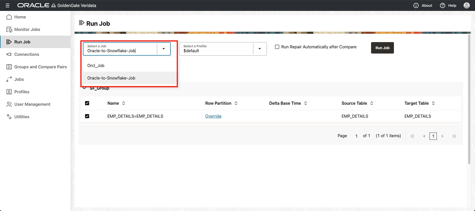The height and width of the screenshot is (211, 475).
Task: Choose Oracle-to-Snowflake-Job from the list
Action: [x=130, y=78]
